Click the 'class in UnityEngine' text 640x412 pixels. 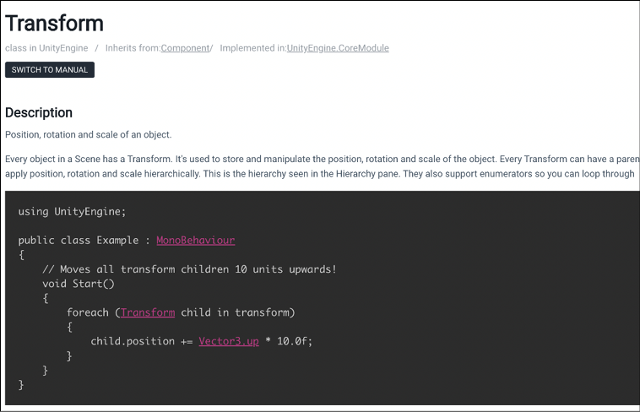point(46,48)
